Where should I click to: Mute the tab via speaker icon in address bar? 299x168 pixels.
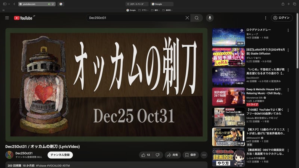[x=49, y=4]
